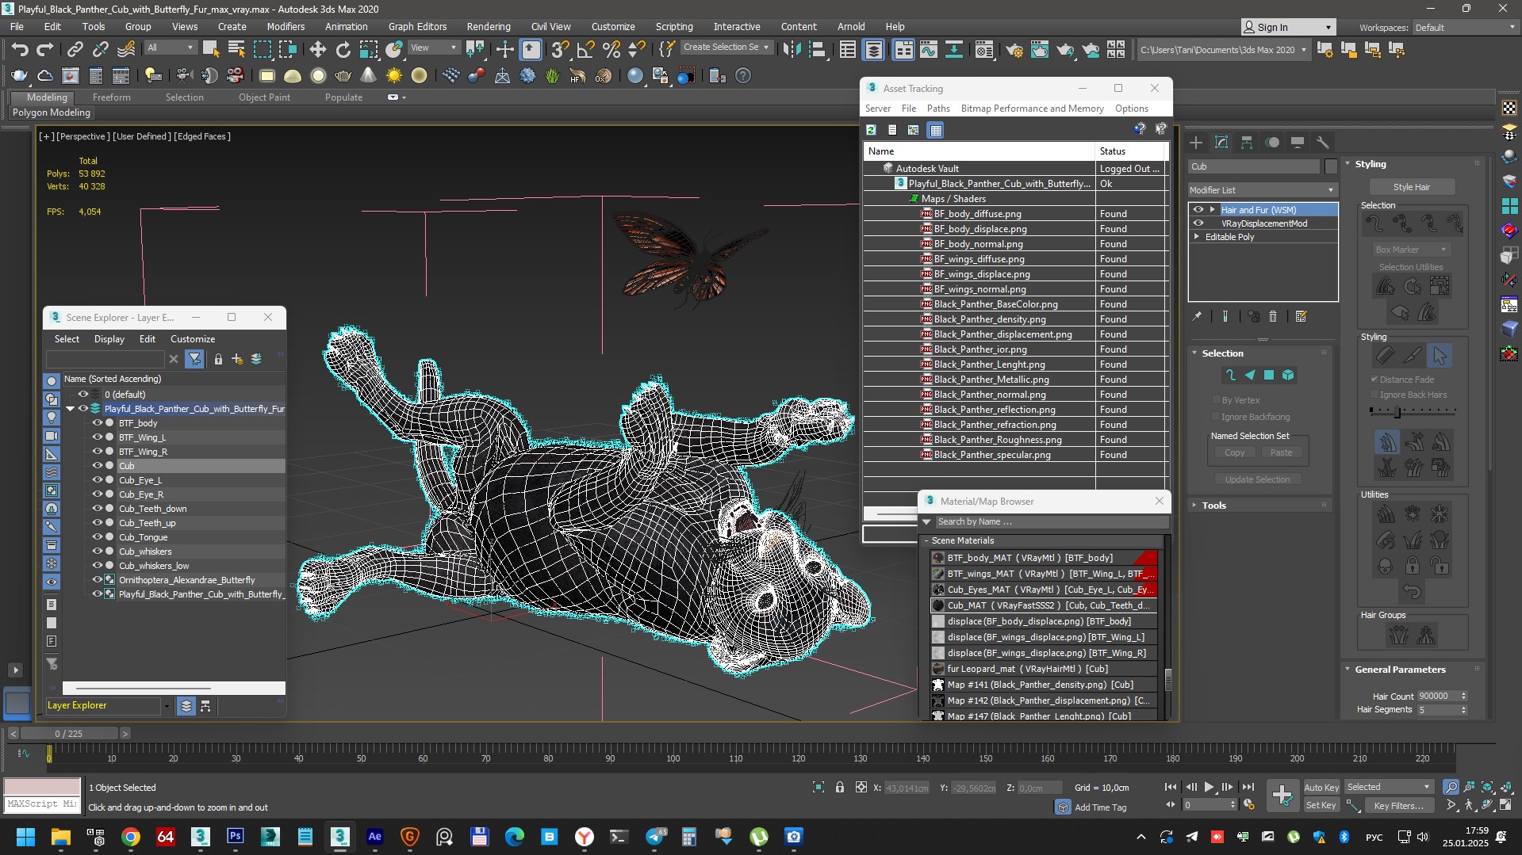Click table view icon in Asset Tracking toolbar
Image resolution: width=1522 pixels, height=855 pixels.
(936, 130)
